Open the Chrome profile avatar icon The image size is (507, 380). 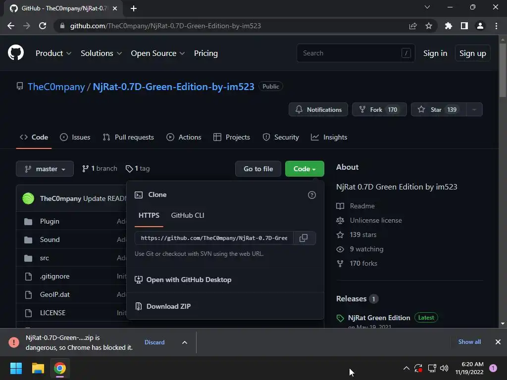click(x=480, y=26)
